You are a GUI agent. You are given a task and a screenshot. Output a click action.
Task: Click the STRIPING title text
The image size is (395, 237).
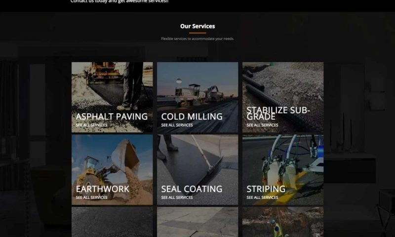point(266,189)
